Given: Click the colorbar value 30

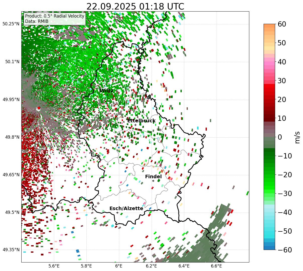Looking at the screenshot, I should [x=282, y=80].
